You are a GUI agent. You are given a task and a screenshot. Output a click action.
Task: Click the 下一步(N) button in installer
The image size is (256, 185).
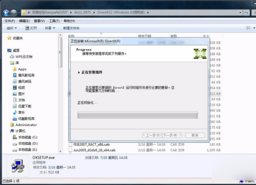coord(172,135)
